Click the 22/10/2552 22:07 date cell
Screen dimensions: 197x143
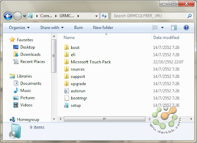point(168,62)
